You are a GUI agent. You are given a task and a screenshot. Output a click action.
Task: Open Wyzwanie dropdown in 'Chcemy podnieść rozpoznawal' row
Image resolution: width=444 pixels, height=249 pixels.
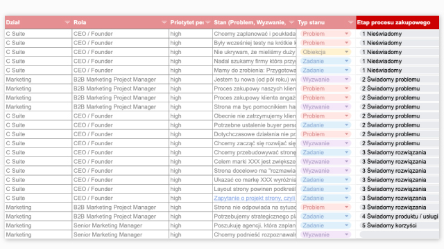point(325,234)
